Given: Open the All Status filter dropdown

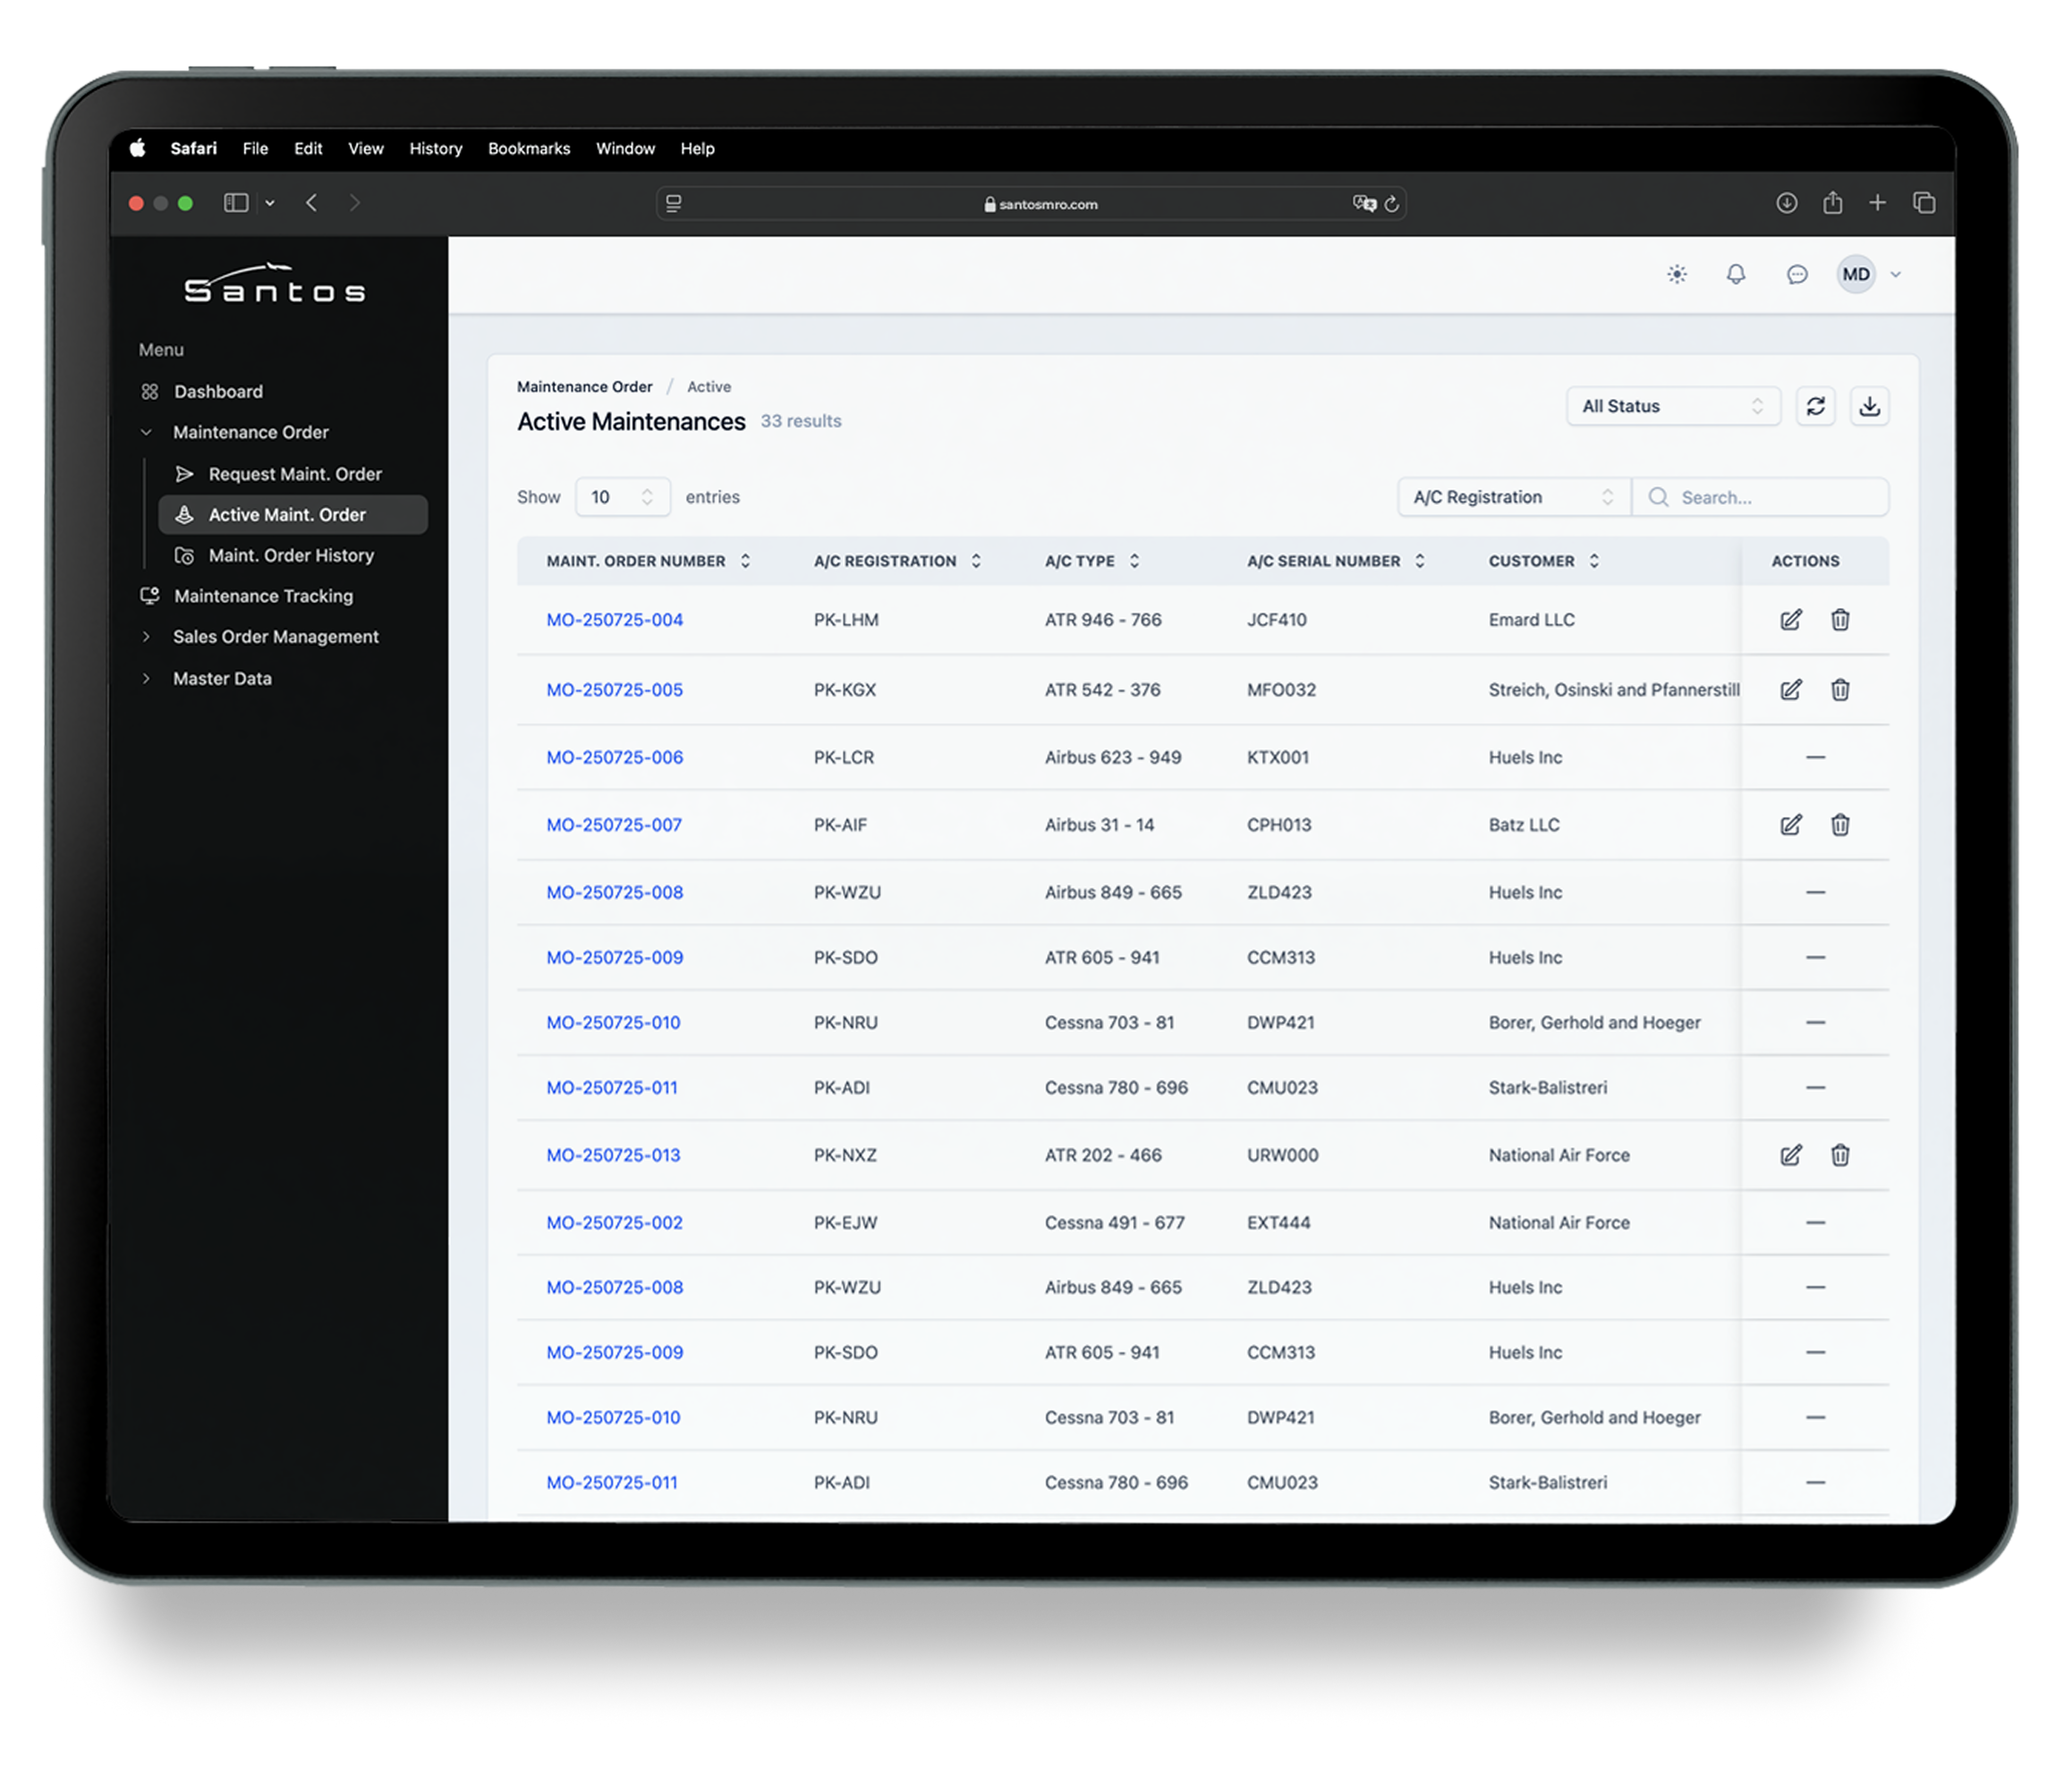Looking at the screenshot, I should [1673, 406].
